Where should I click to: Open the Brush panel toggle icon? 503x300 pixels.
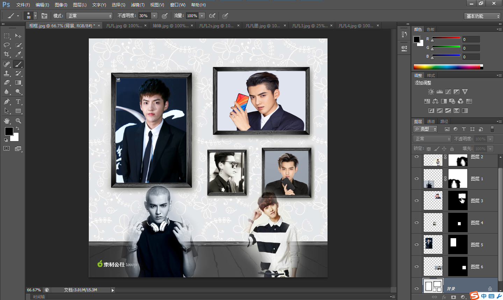pos(44,16)
